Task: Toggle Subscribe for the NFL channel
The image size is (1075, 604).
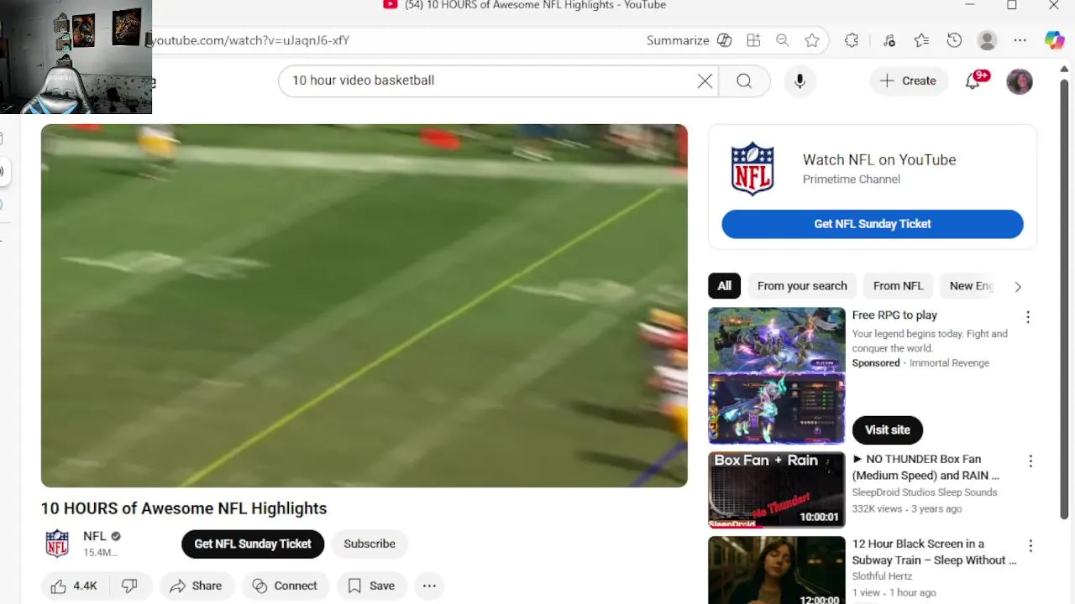Action: pos(370,544)
